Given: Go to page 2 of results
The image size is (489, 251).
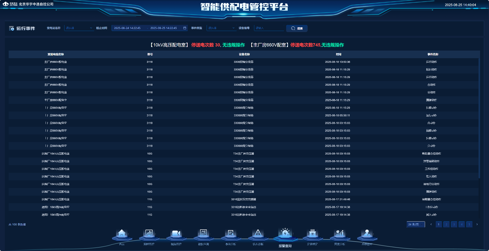Looking at the screenshot, I should (x=446, y=224).
